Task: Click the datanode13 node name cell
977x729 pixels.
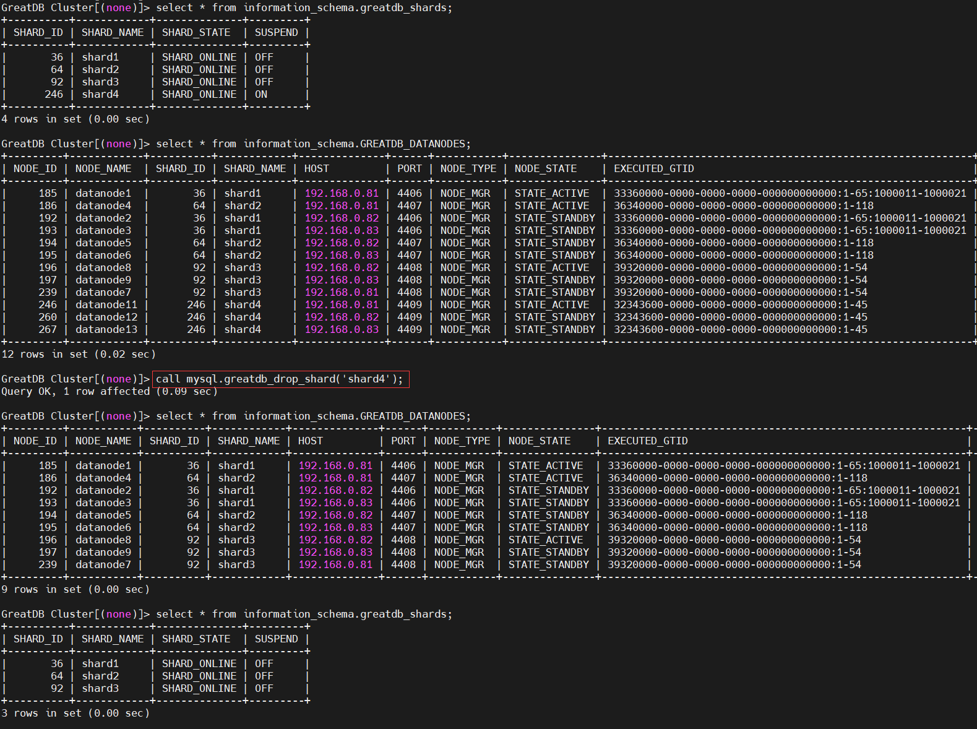Action: 106,329
